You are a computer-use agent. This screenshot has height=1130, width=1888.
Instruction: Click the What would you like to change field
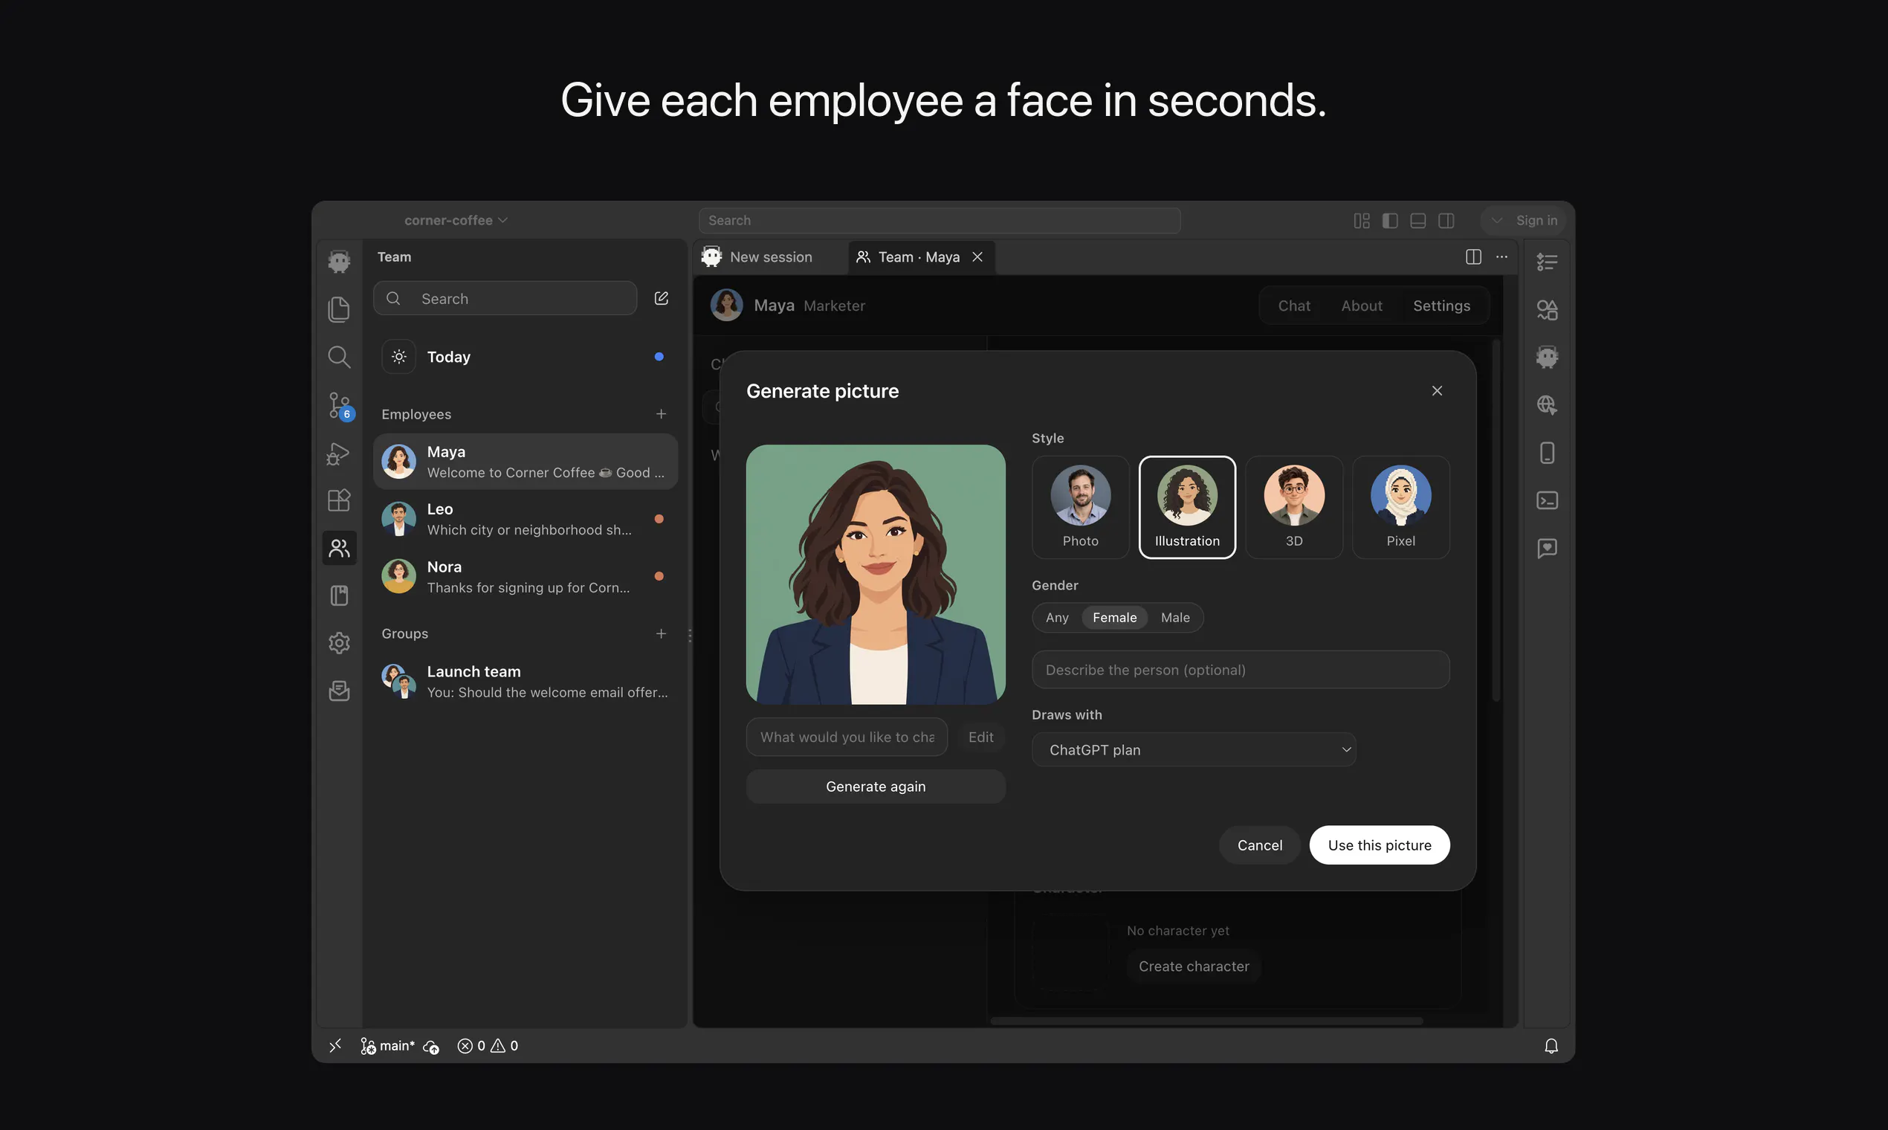click(x=847, y=737)
